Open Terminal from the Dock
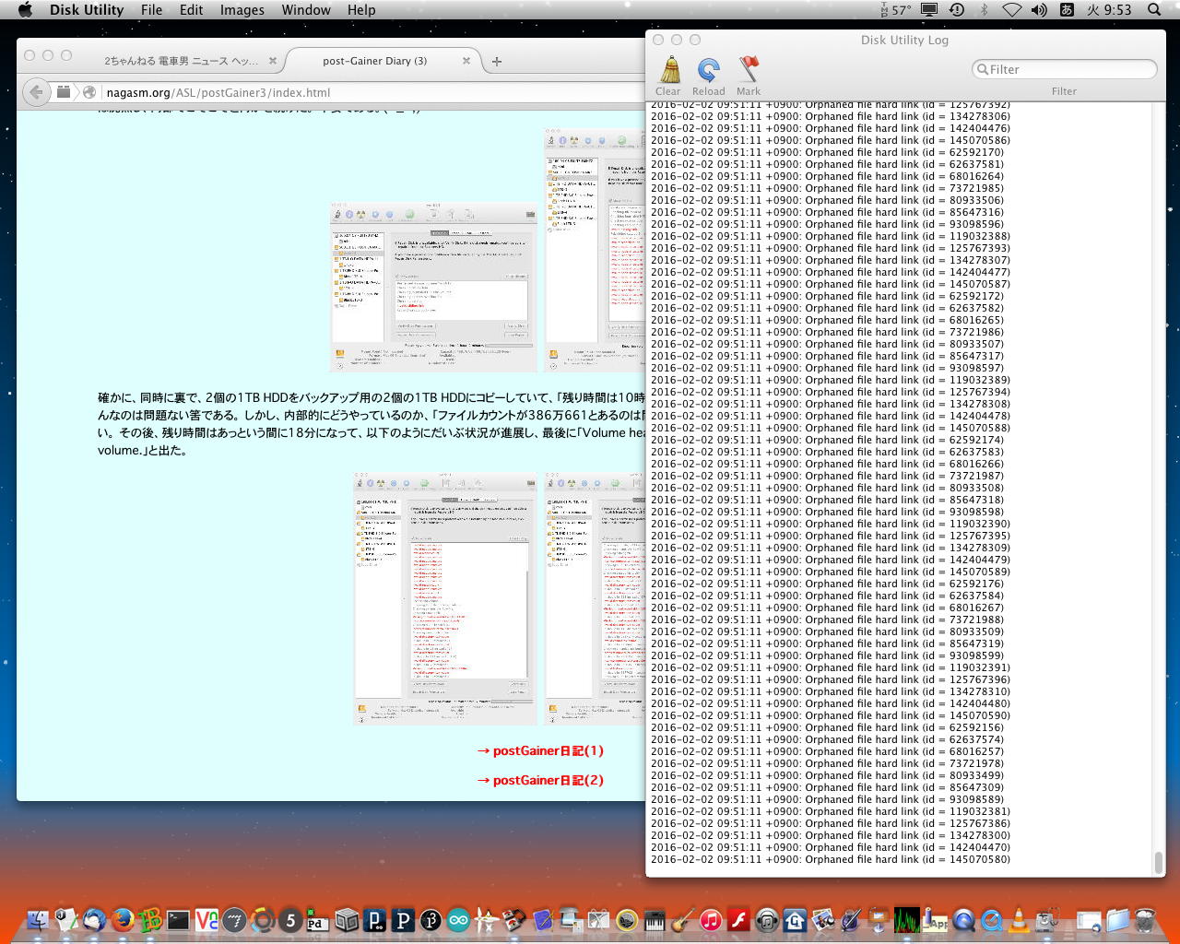 point(178,919)
